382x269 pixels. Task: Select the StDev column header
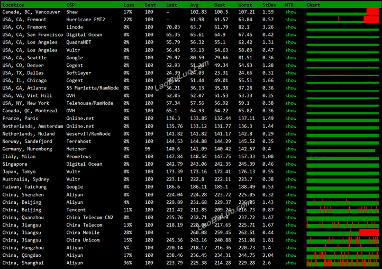pos(269,5)
